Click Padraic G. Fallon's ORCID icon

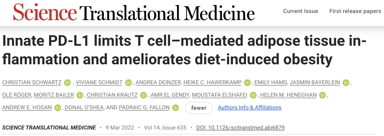pyautogui.click(x=176, y=107)
